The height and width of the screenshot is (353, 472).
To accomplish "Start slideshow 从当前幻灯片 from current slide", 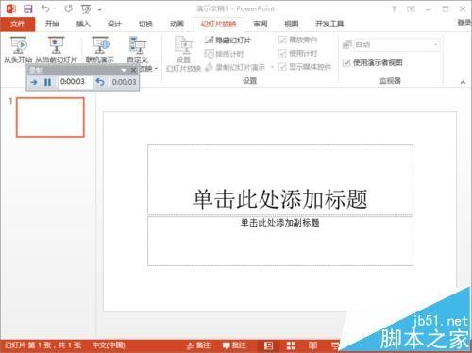I will (x=56, y=49).
